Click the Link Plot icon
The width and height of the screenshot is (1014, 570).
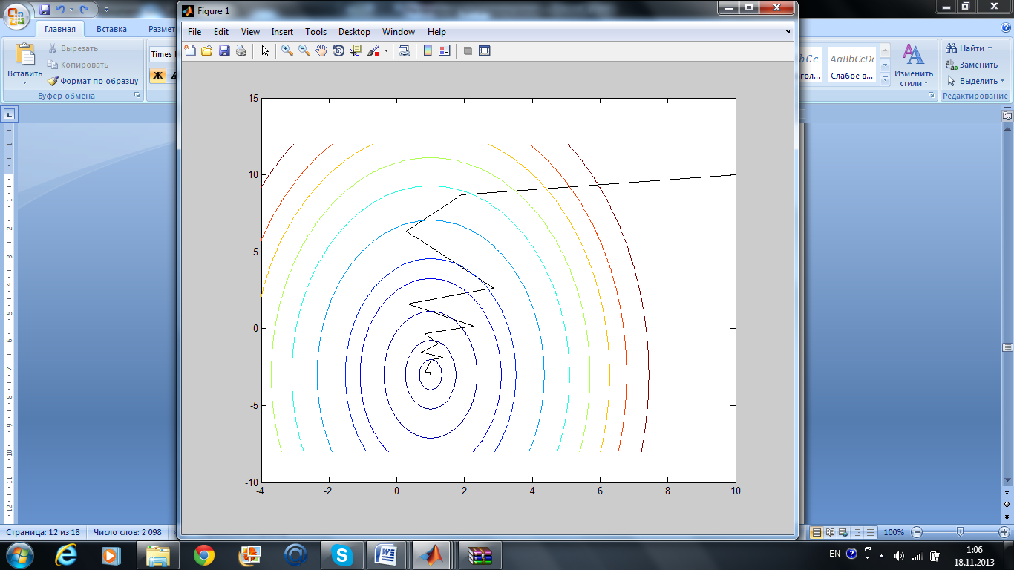(404, 51)
